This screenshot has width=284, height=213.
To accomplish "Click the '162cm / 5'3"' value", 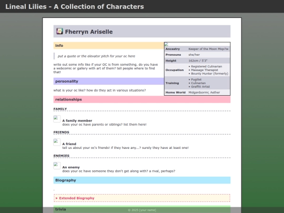I will (198, 60).
